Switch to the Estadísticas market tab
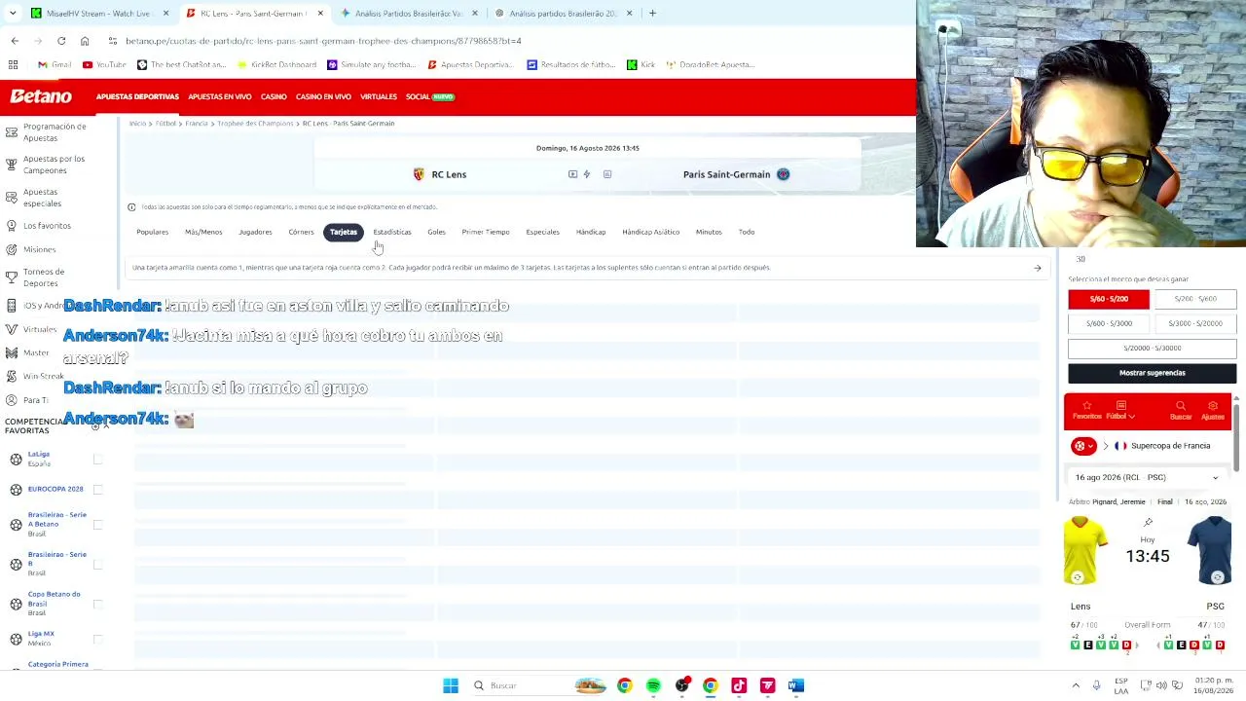1246x701 pixels. (392, 232)
